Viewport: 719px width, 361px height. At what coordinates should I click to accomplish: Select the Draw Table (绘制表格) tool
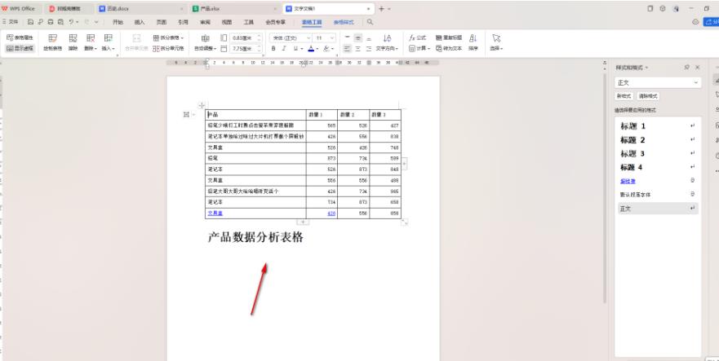coord(52,42)
